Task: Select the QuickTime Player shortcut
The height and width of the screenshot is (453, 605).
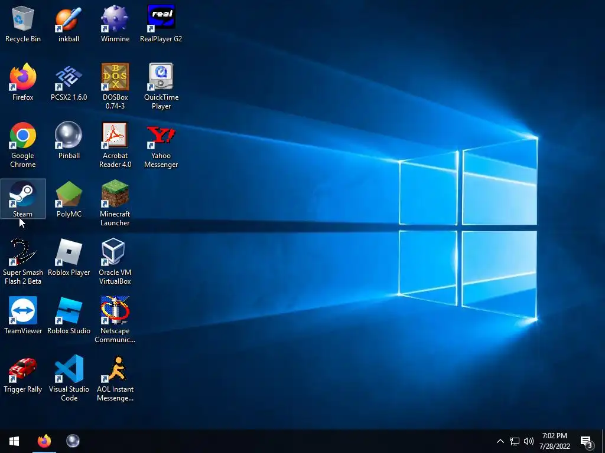Action: point(161,87)
